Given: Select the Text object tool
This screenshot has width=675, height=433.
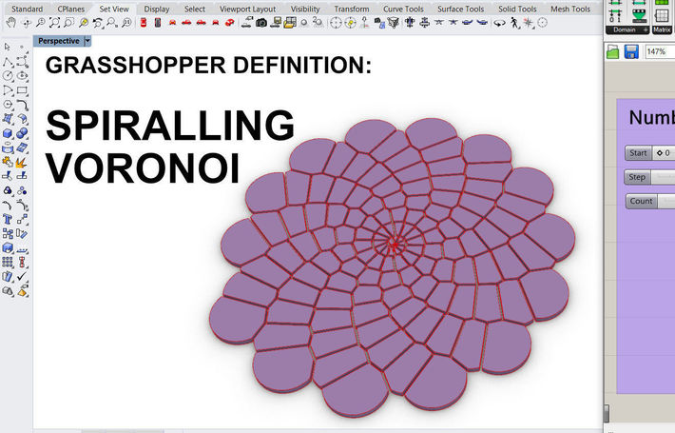Looking at the screenshot, I should 8,219.
